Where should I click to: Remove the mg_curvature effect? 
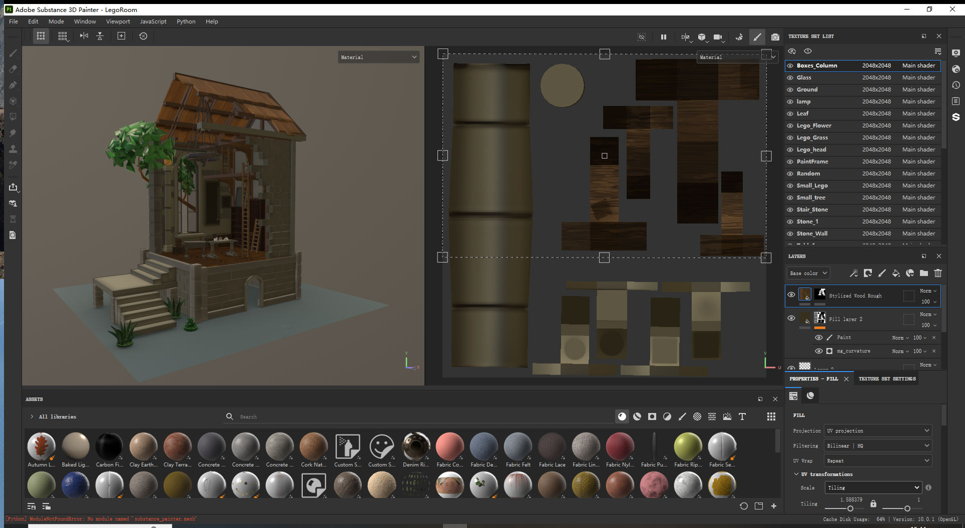click(x=934, y=351)
